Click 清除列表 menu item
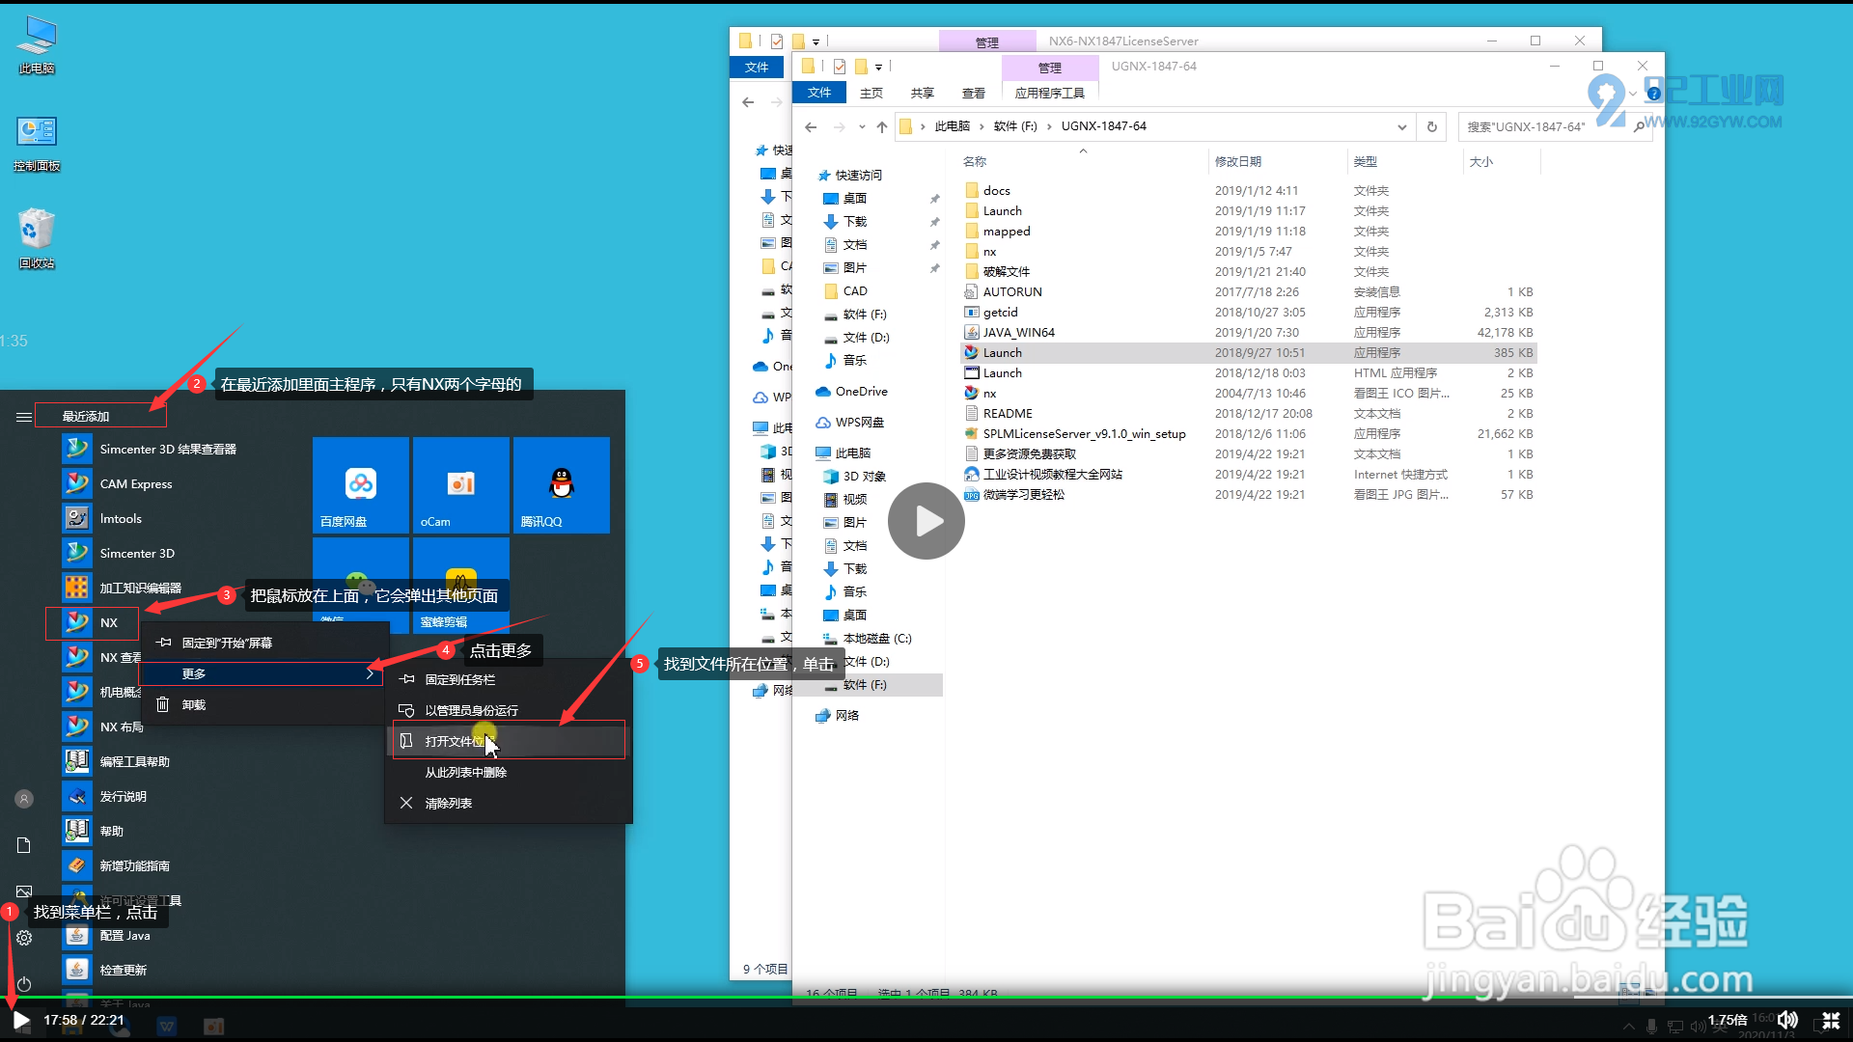 [x=509, y=803]
